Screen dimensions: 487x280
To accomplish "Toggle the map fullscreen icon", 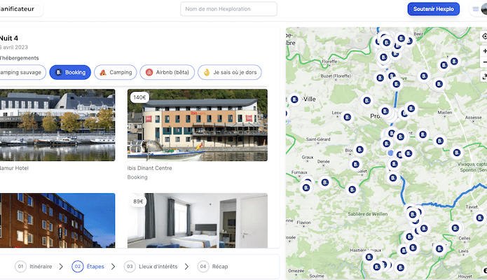I will click(x=484, y=76).
